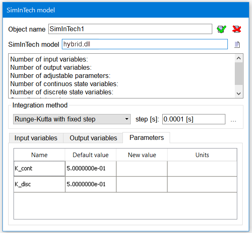This screenshot has height=233, width=252.
Task: Click the K_disc default value 5.0000000e-01
Action: point(91,184)
